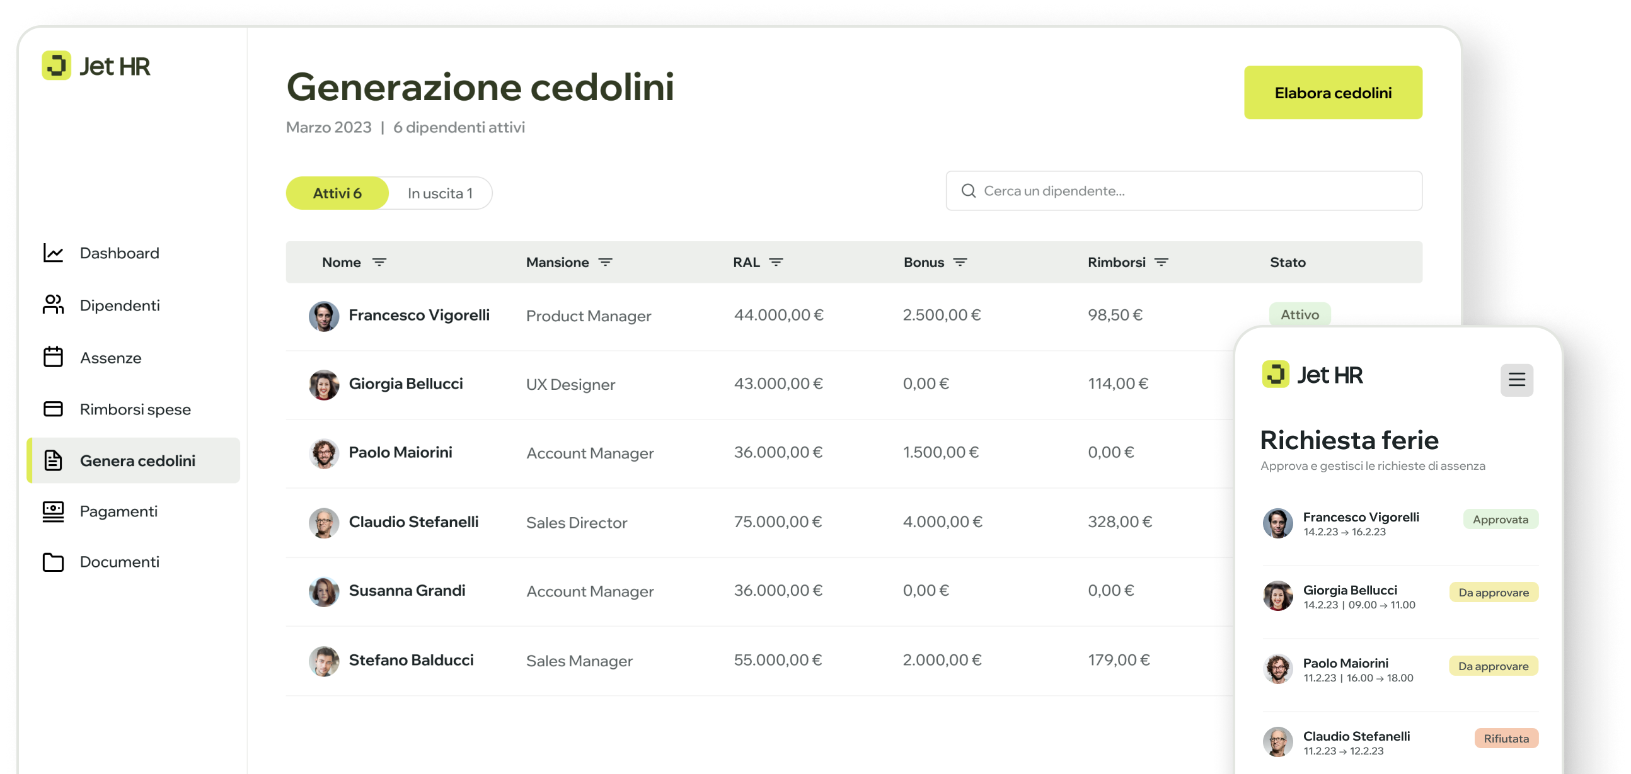The width and height of the screenshot is (1631, 774).
Task: Click Rifiutata badge for Claudio Stefanelli
Action: [1506, 738]
